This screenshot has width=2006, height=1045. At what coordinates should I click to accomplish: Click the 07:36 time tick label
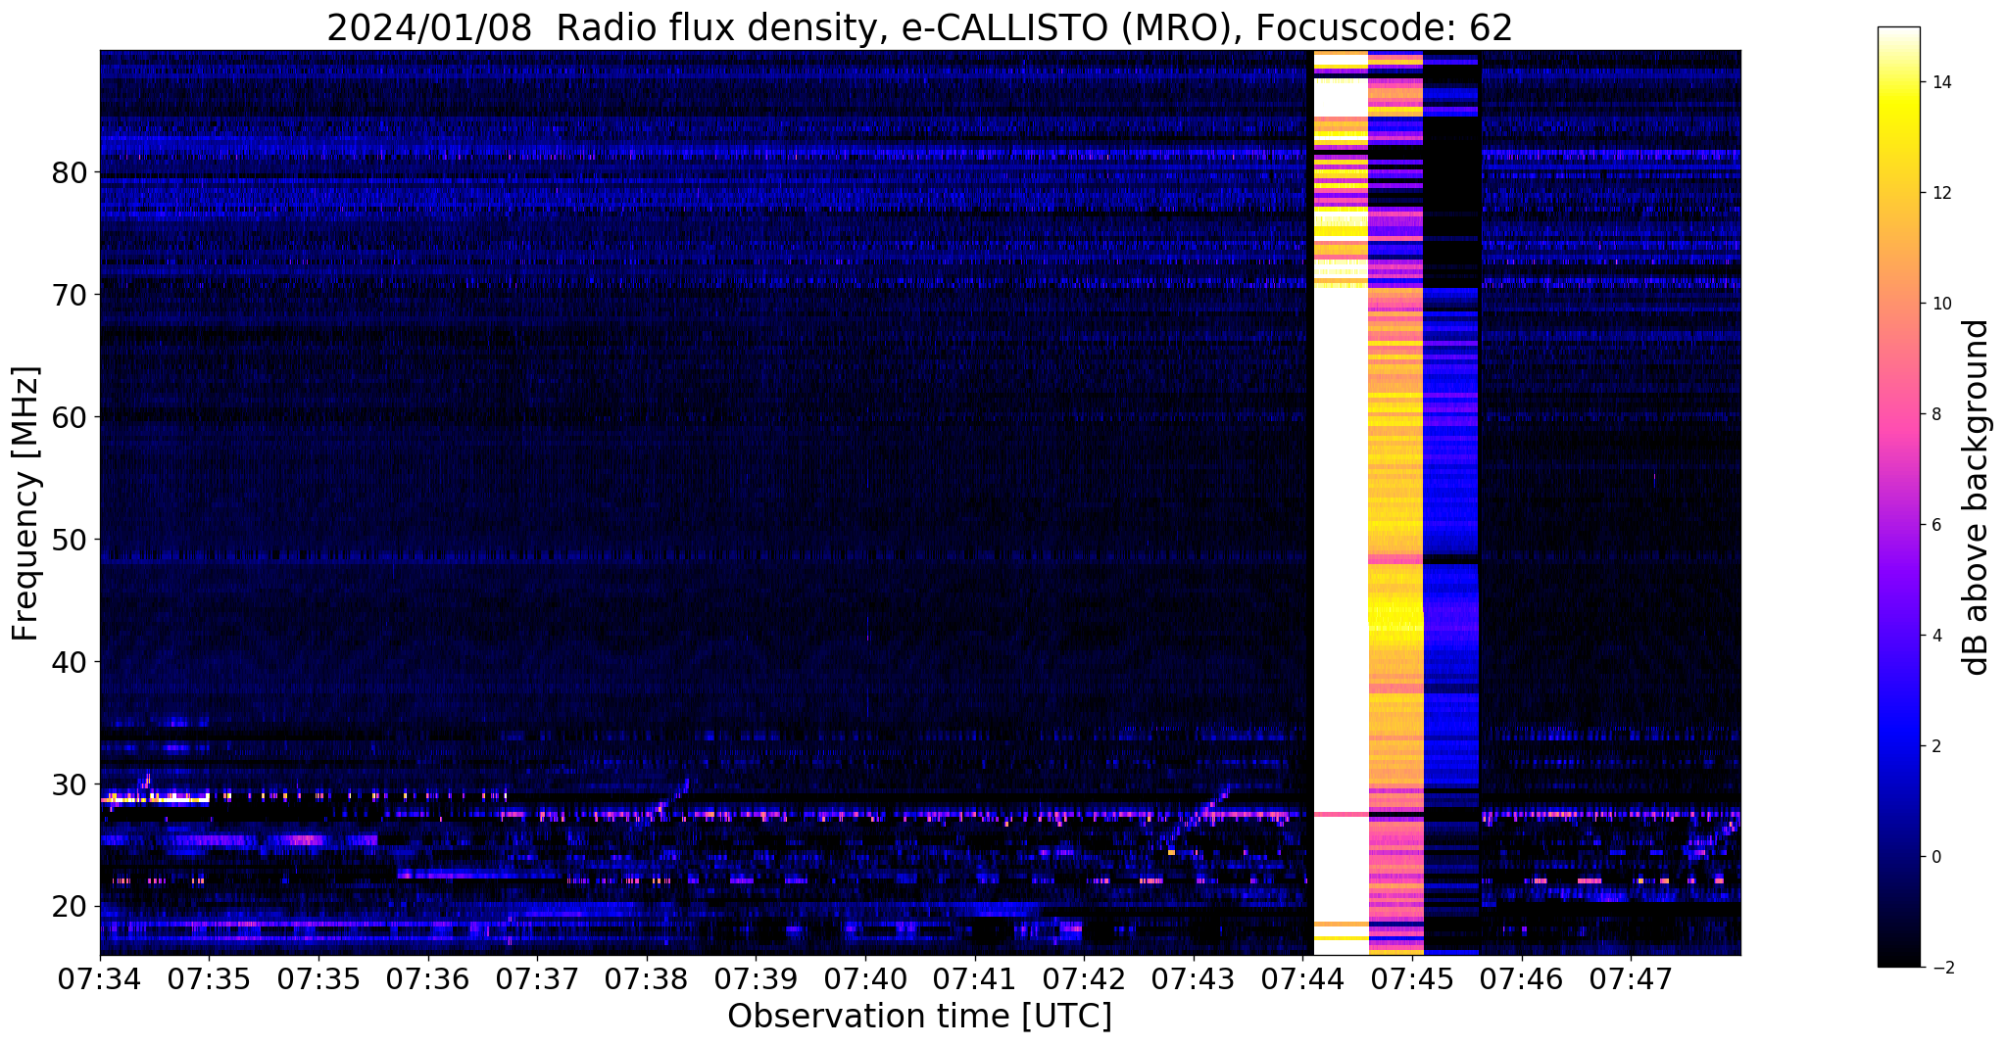[428, 978]
